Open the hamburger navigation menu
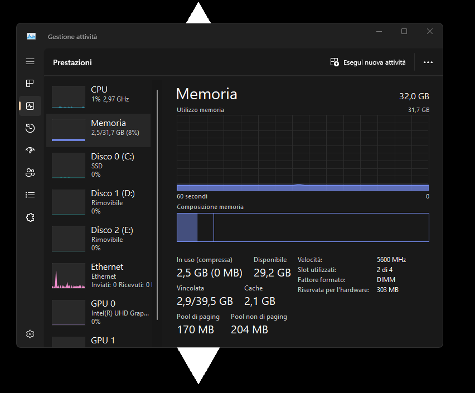The width and height of the screenshot is (475, 393). point(30,61)
